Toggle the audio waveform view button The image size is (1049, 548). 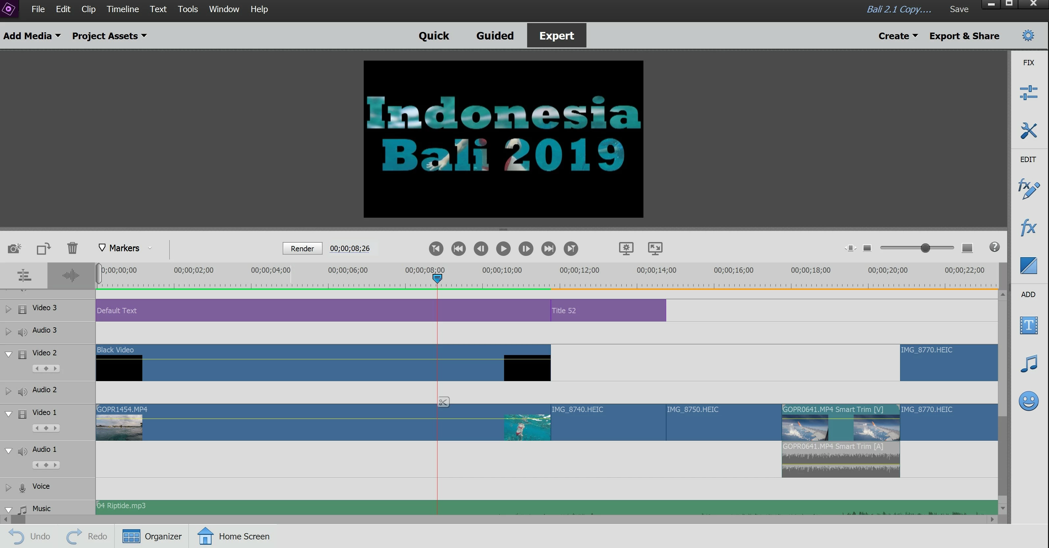coord(71,276)
